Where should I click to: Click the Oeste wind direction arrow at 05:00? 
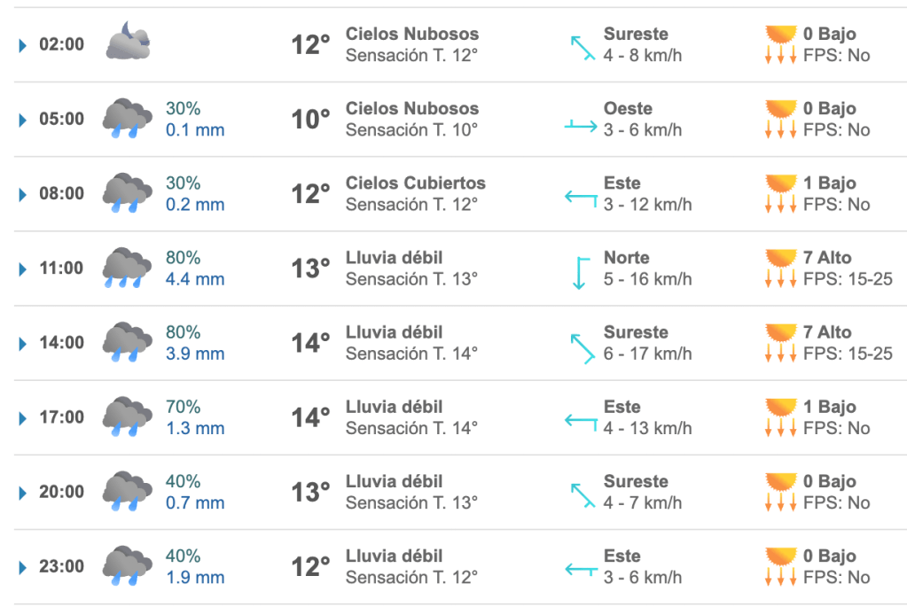(581, 125)
